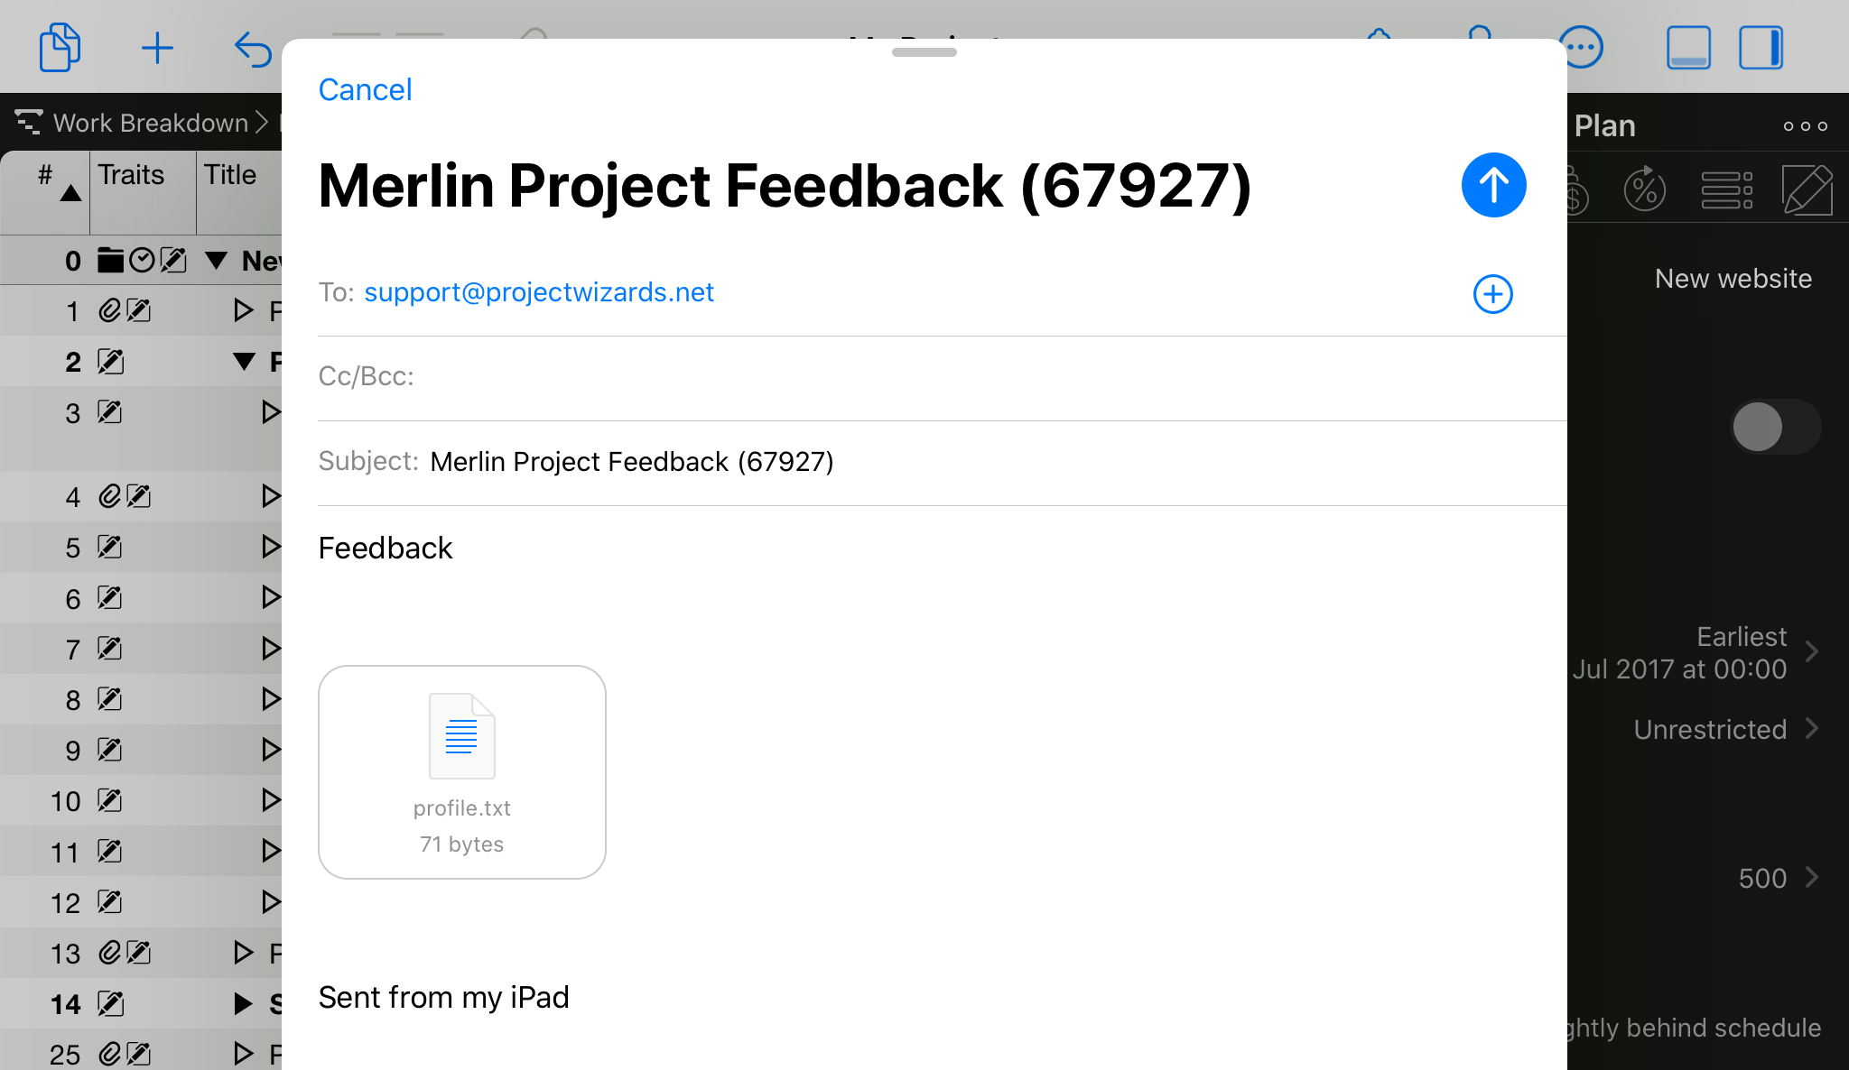
Task: Open the Plan inspector three-dots menu
Action: (x=1805, y=126)
